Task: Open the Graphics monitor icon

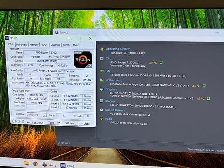Action: tap(102, 89)
